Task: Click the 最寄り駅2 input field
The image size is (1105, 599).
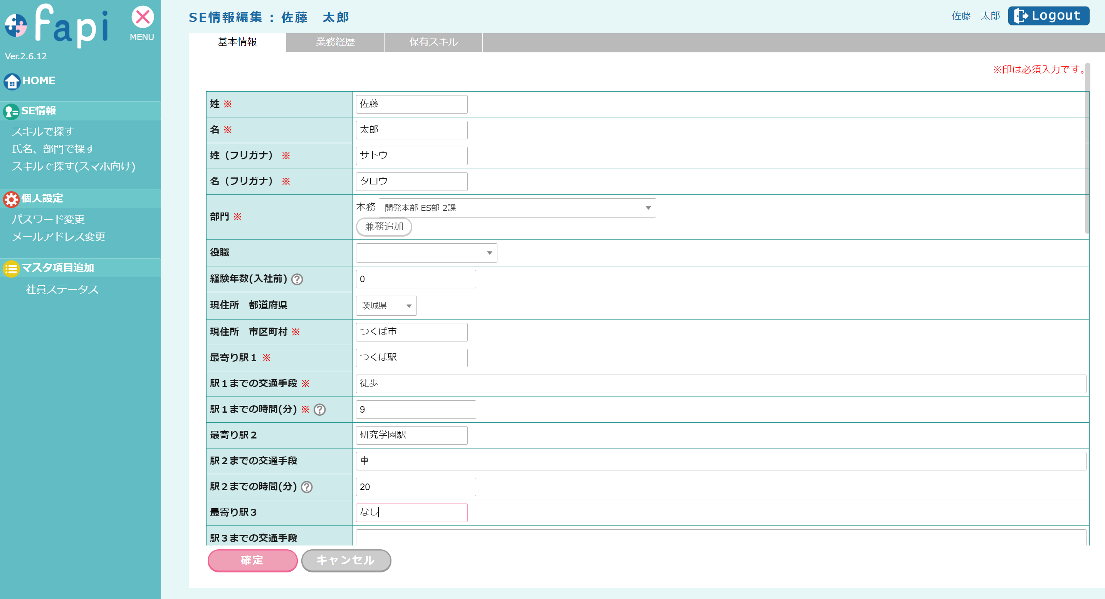Action: point(411,435)
